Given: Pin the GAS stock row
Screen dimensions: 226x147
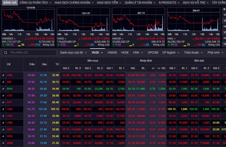Looking at the screenshot, I should pos(3,109).
